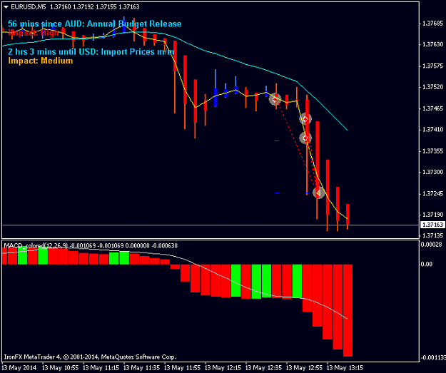Click the red 'Impact: High' label

tap(34, 33)
